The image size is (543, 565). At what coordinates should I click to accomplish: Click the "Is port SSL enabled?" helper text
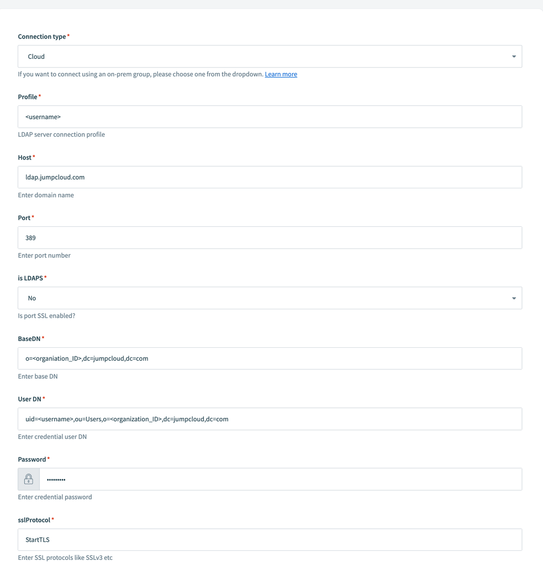[x=46, y=316]
